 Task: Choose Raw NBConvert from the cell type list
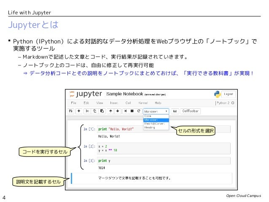(156, 124)
